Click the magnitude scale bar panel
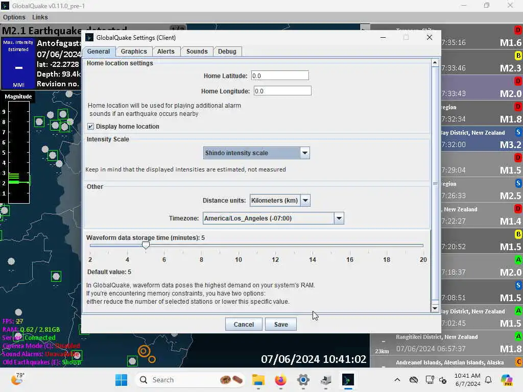This screenshot has height=392, width=523. click(18, 152)
